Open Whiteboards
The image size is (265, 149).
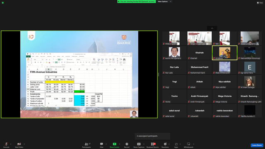188,145
